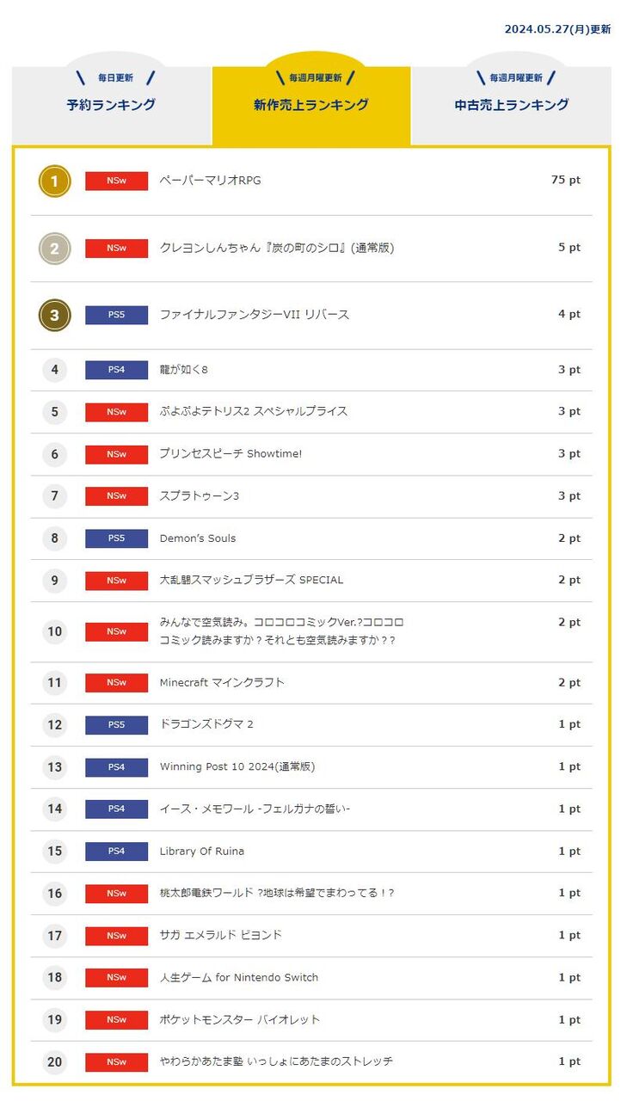627x1101 pixels.
Task: Click rank 10 number circle
Action: [54, 631]
